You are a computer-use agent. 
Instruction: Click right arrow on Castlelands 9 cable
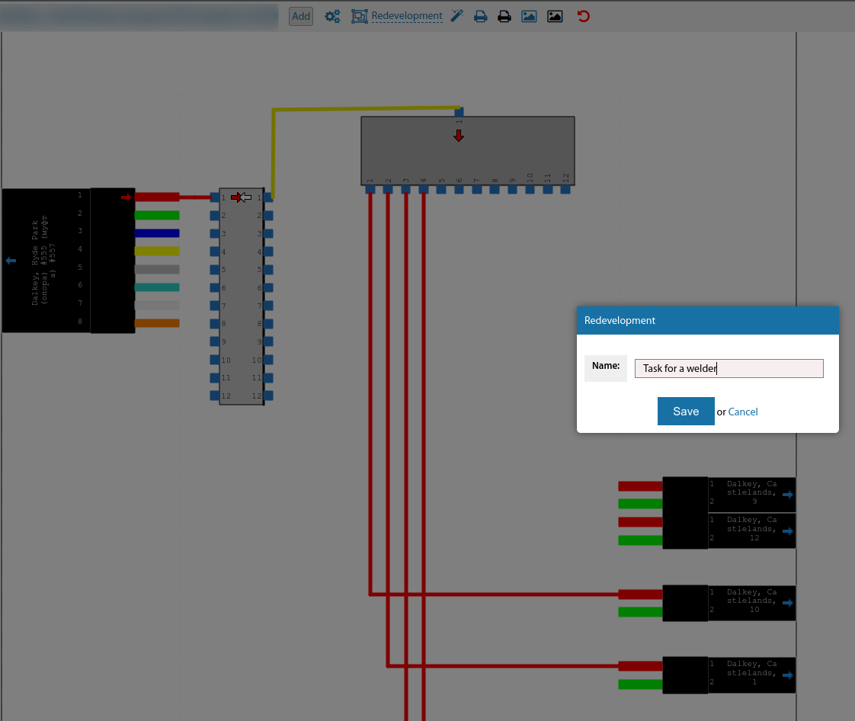pos(787,495)
